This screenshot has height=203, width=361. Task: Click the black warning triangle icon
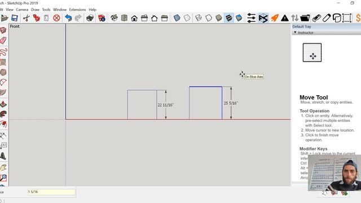click(285, 18)
